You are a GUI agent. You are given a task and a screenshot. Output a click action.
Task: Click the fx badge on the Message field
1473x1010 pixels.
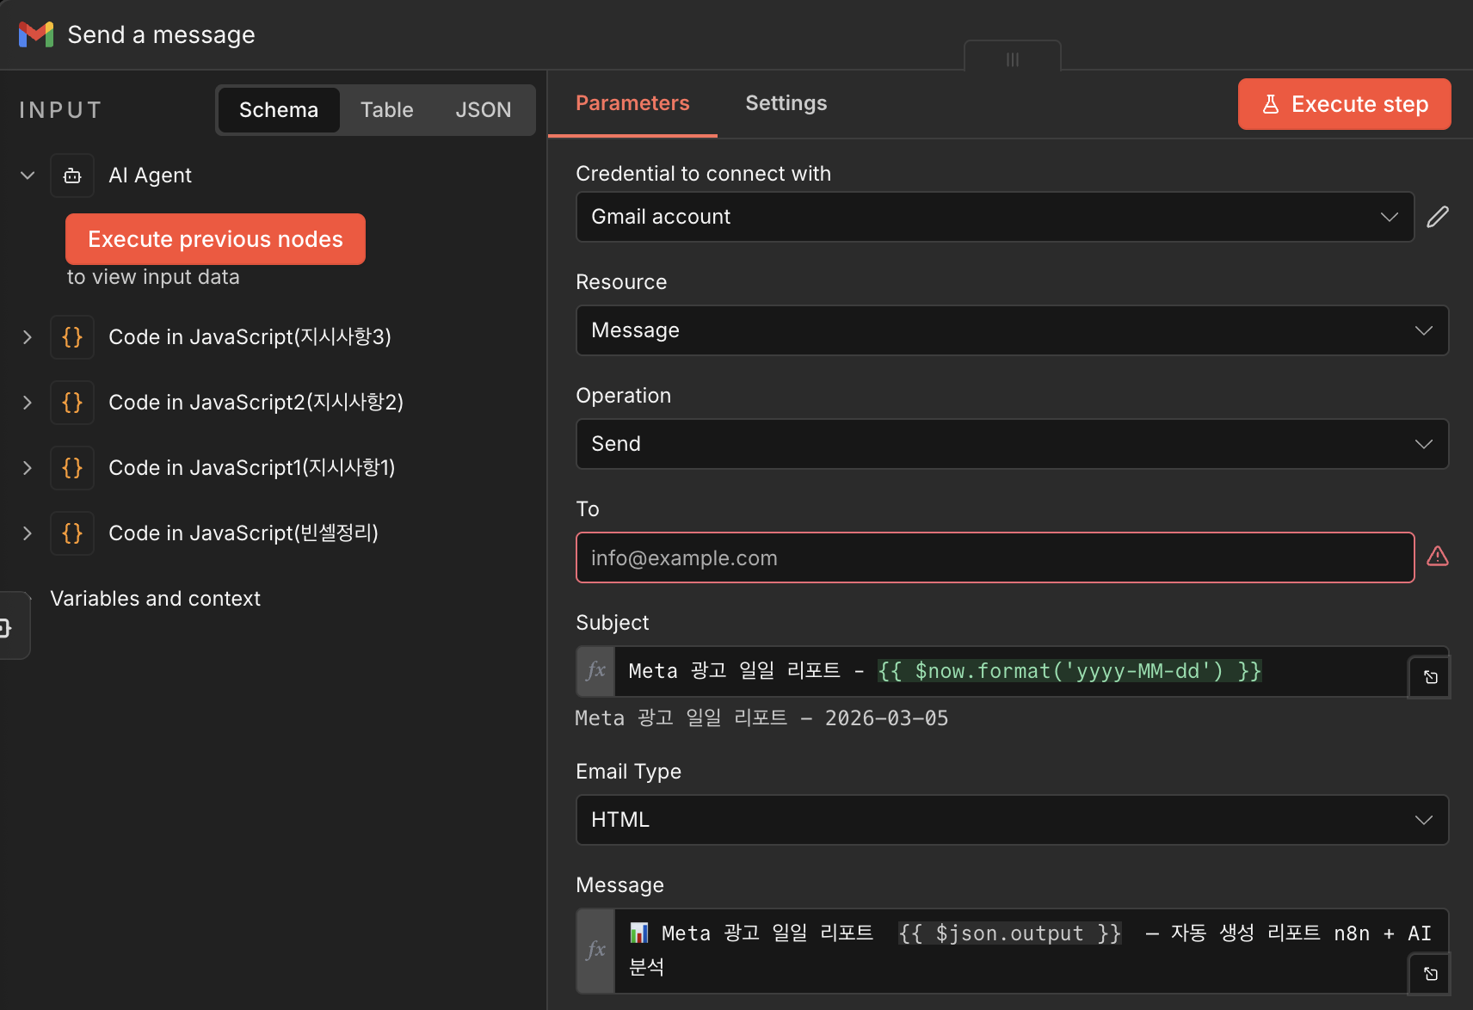coord(595,951)
